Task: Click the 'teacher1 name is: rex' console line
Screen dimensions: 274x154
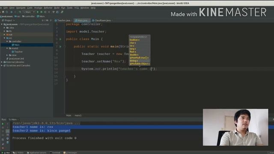Action: (x=33, y=127)
